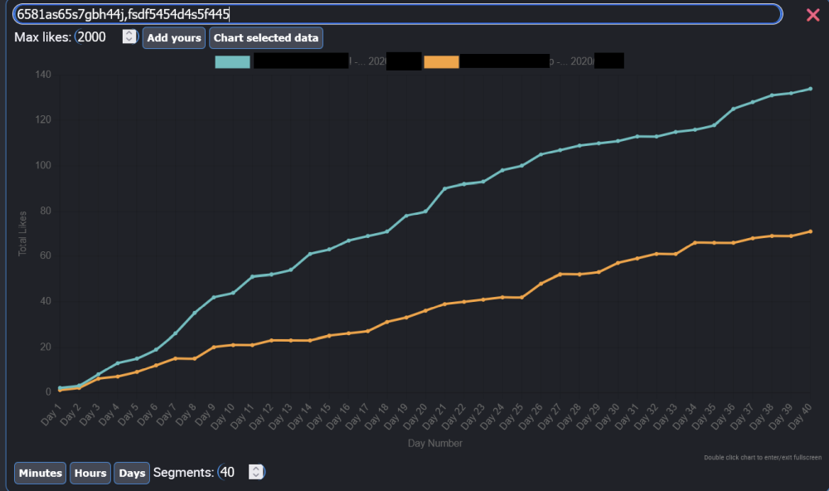Image resolution: width=829 pixels, height=491 pixels.
Task: Click the Day 35 axis label
Action: [x=704, y=416]
